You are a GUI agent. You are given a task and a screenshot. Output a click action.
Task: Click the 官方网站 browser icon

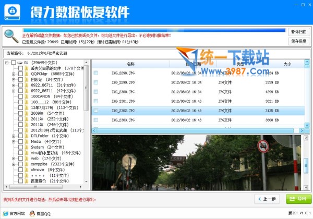5,213
